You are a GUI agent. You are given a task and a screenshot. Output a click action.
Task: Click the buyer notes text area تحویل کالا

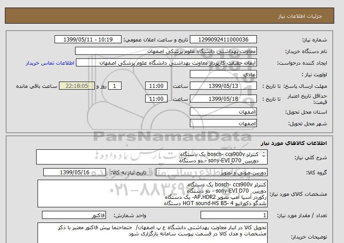click(x=152, y=233)
